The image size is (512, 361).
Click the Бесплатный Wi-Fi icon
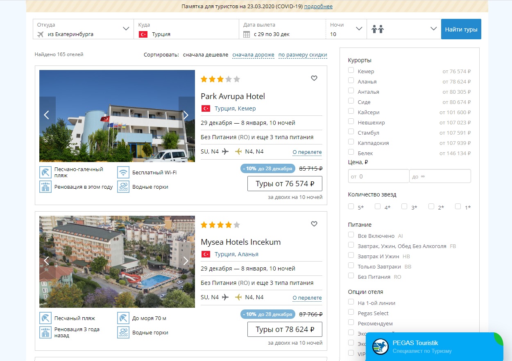coord(123,172)
